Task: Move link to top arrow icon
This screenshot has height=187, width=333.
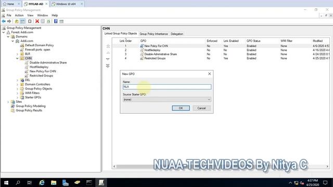Action: [108, 46]
